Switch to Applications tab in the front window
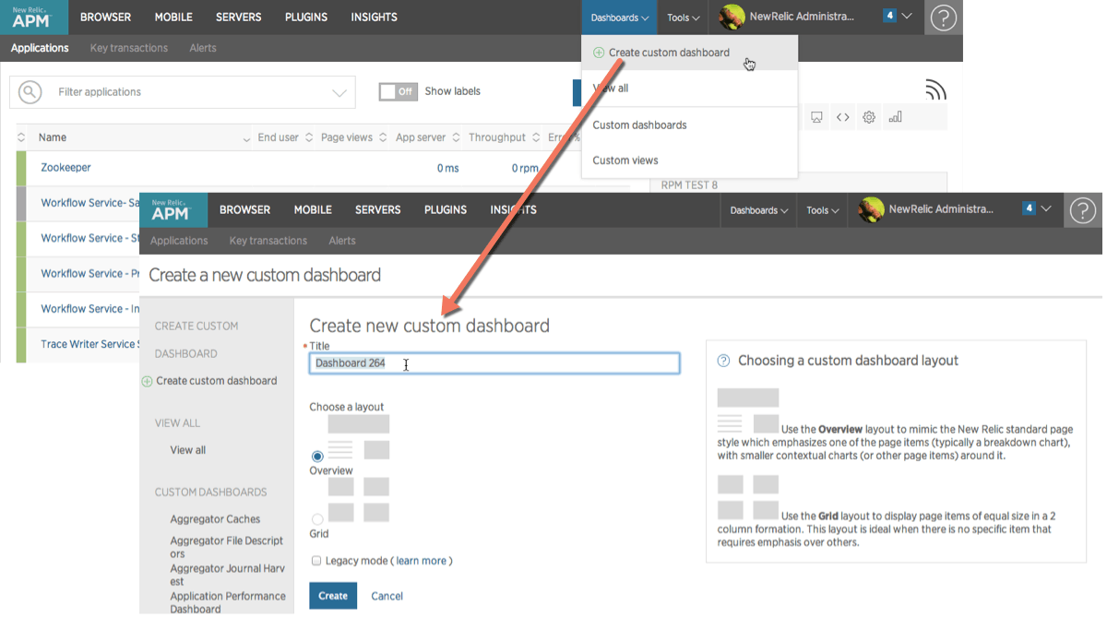Screen dimensions: 1107x630 click(179, 241)
